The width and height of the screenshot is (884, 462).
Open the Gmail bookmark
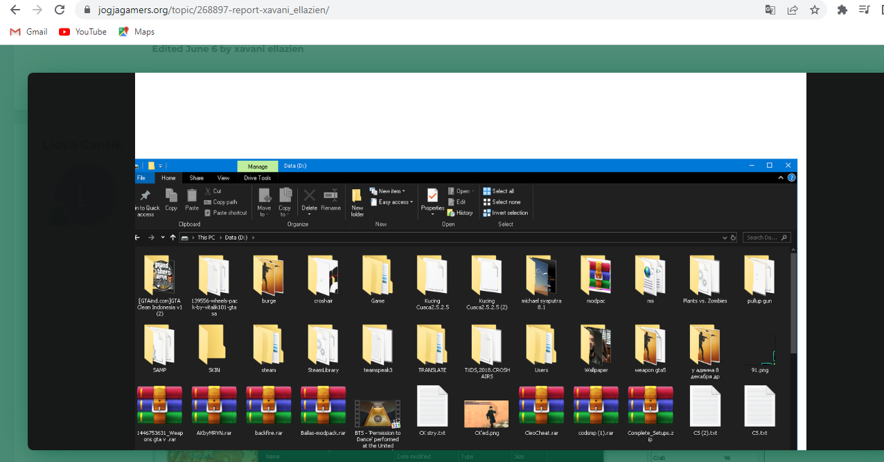(29, 32)
